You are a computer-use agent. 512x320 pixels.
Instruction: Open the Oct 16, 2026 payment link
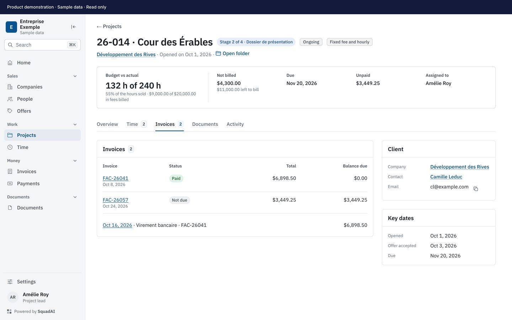click(x=117, y=225)
